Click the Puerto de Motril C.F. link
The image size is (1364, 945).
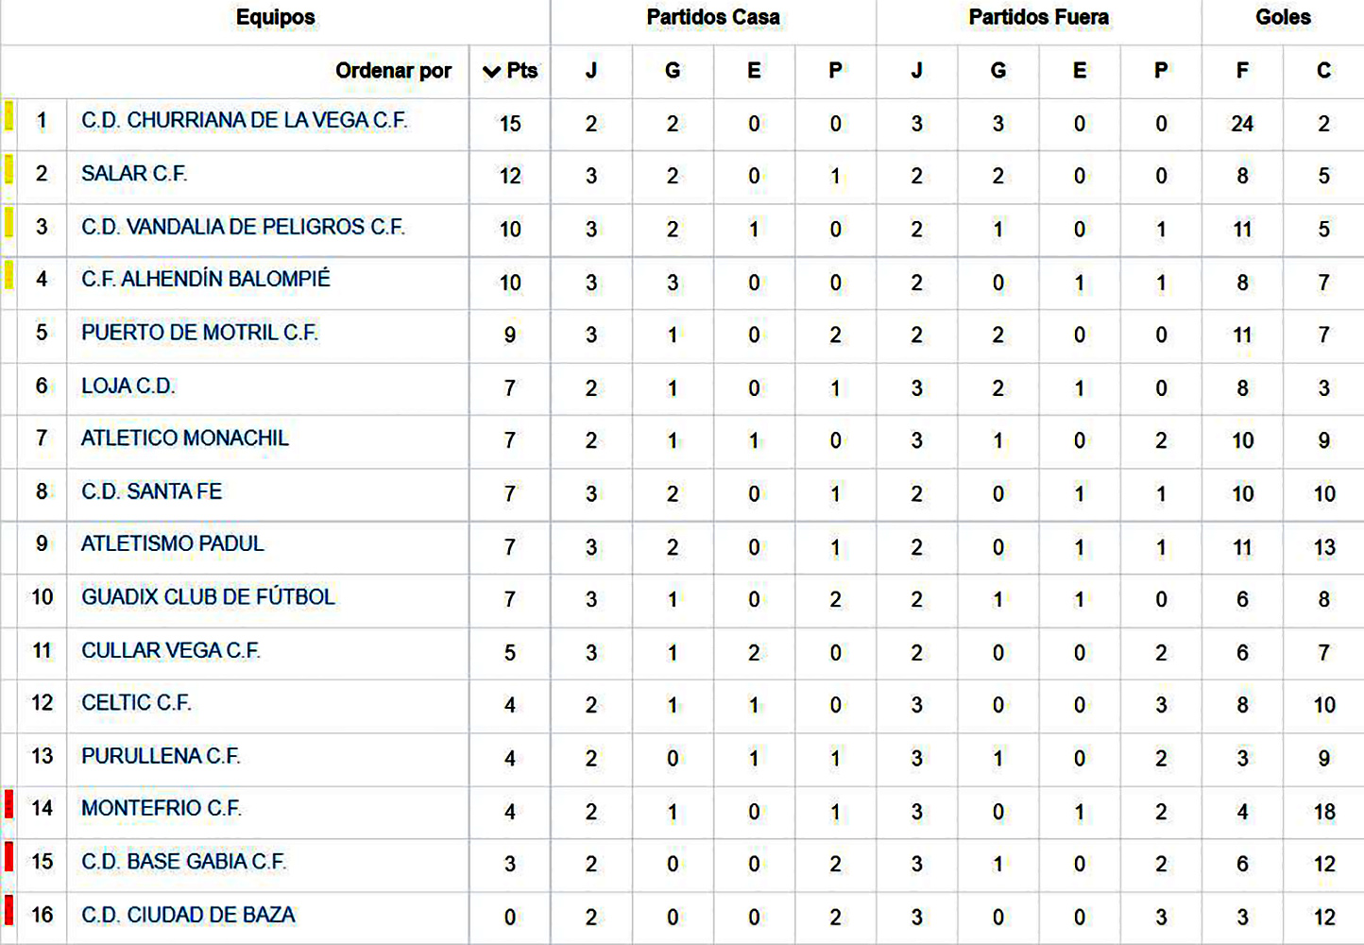[x=199, y=333]
